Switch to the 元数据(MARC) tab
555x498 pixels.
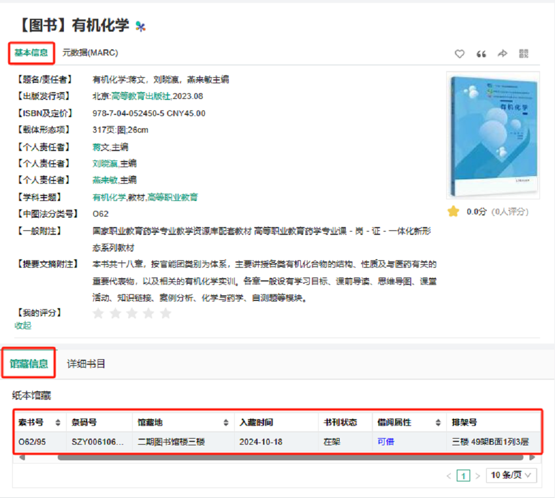click(x=90, y=53)
